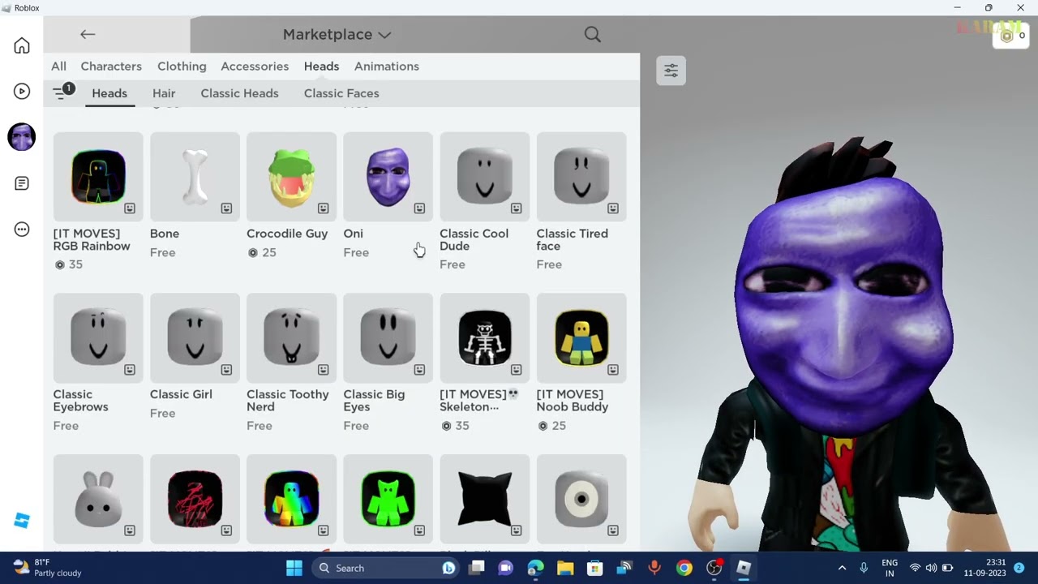
Task: Select the eyeball head thumbnail
Action: click(x=581, y=499)
